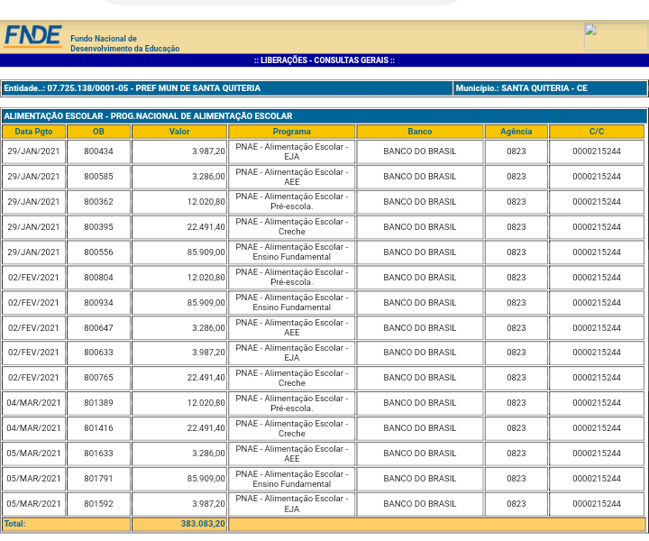Select the Entidade 07.725.138/0001-05 text
The image size is (649, 541).
click(132, 88)
